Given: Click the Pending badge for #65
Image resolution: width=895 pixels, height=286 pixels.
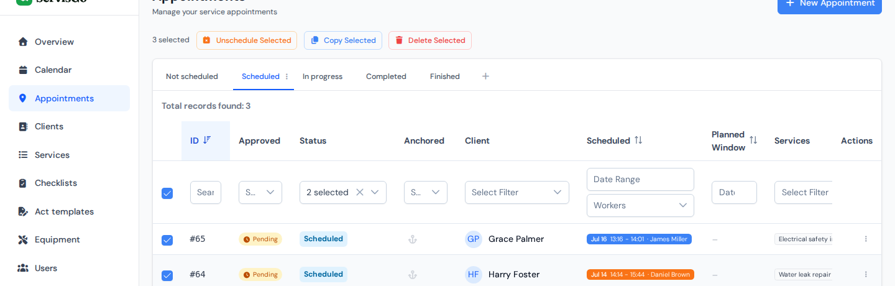Looking at the screenshot, I should 260,239.
